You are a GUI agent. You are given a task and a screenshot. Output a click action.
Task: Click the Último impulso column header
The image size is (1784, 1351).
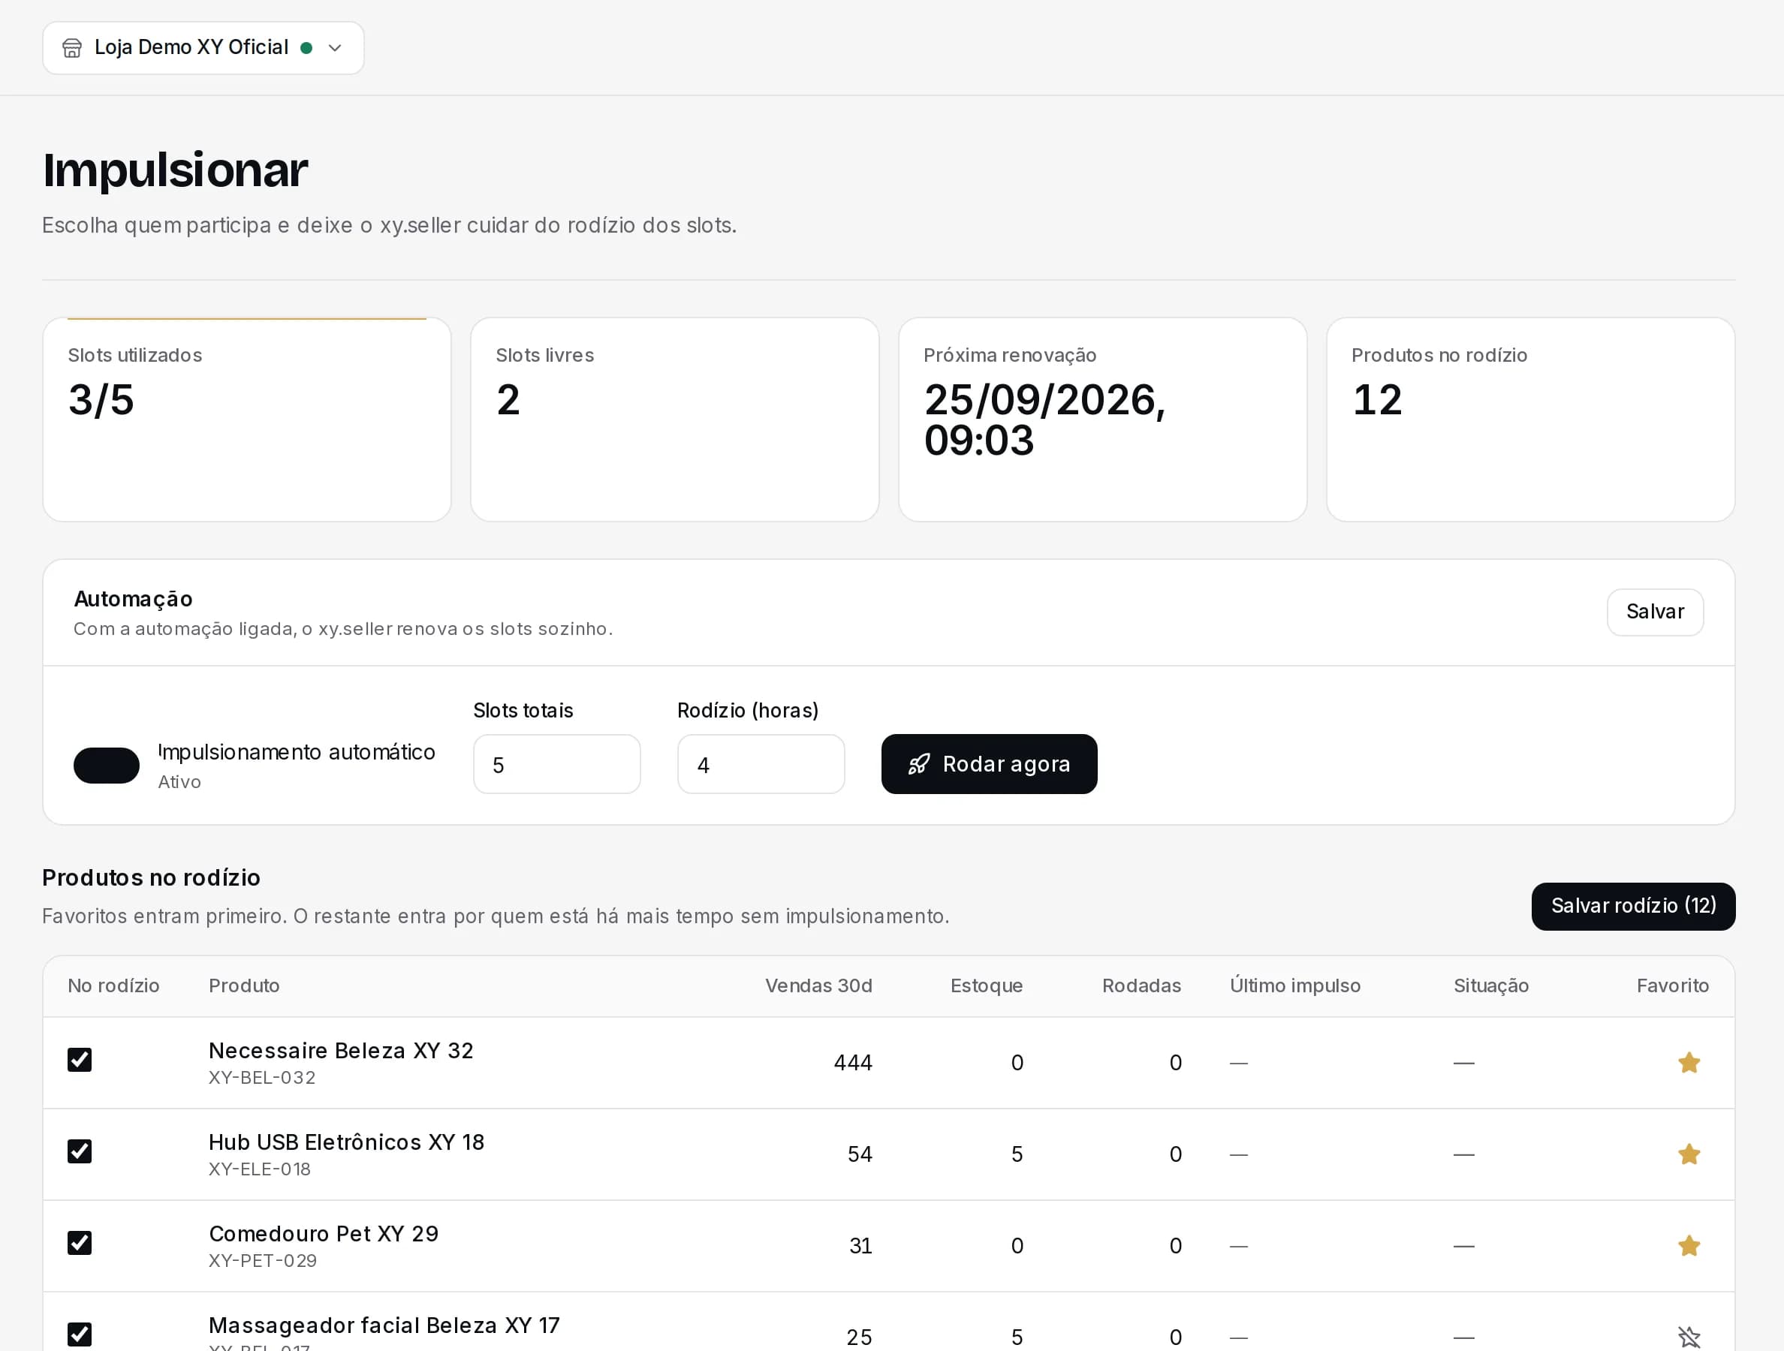[1294, 985]
